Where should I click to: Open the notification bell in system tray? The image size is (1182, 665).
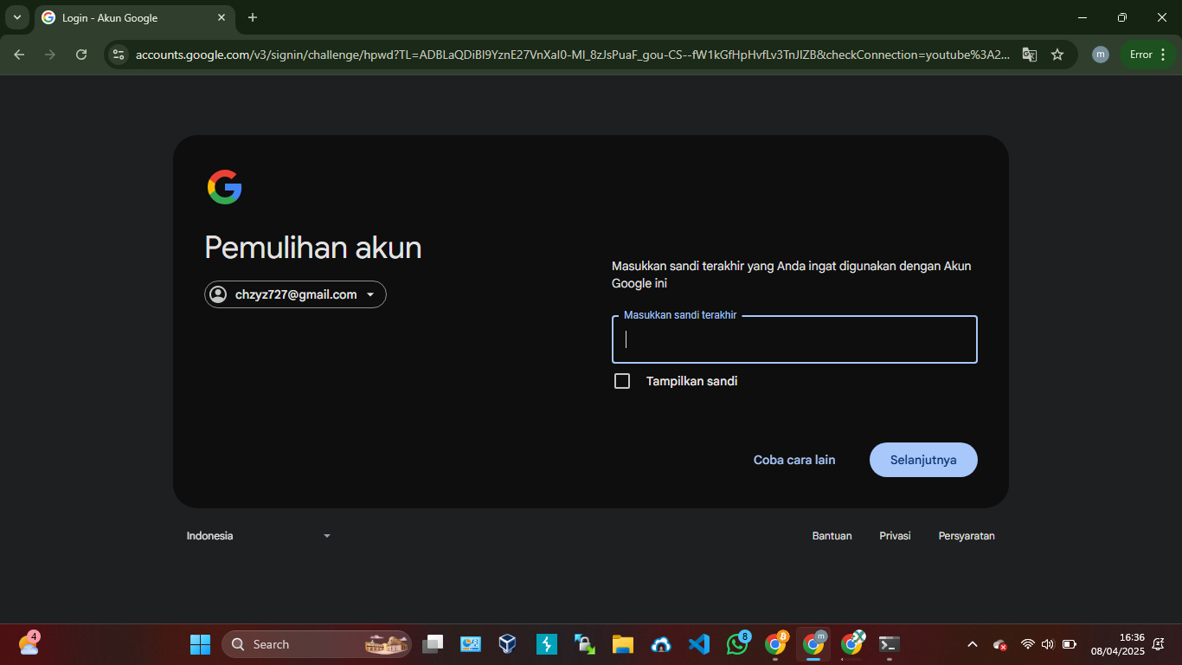[1158, 644]
